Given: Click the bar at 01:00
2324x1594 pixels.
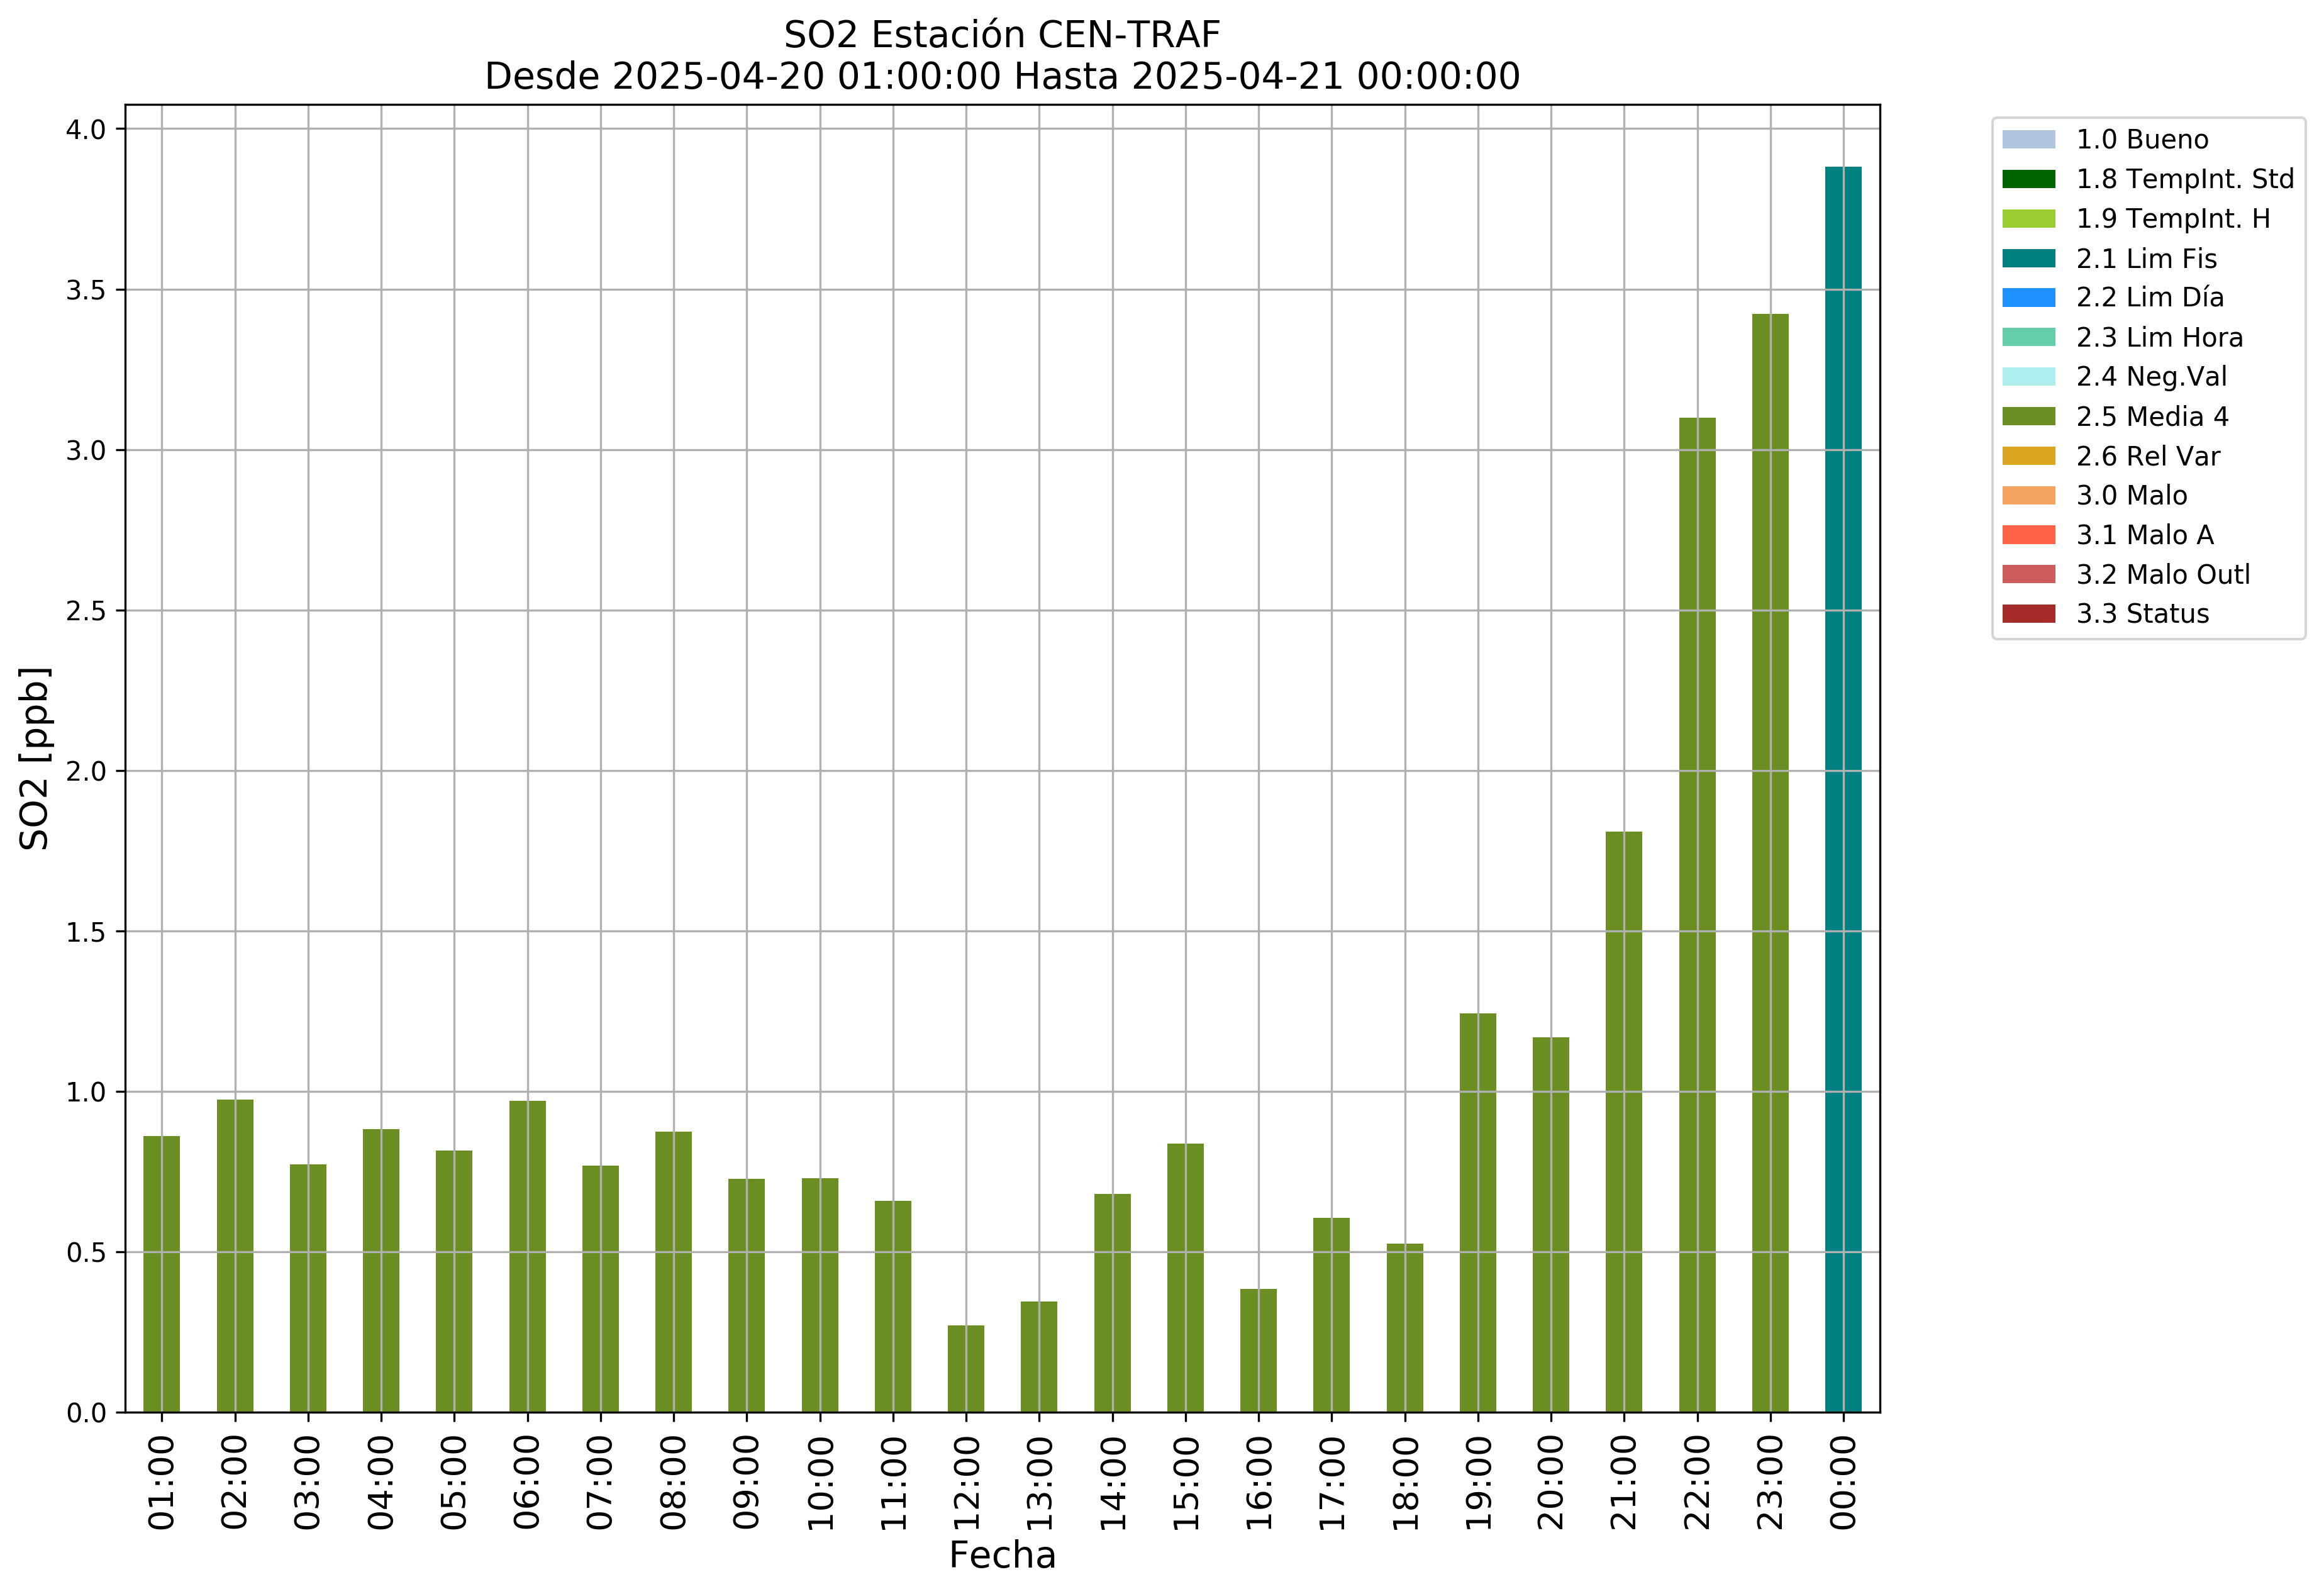Looking at the screenshot, I should (x=162, y=1275).
